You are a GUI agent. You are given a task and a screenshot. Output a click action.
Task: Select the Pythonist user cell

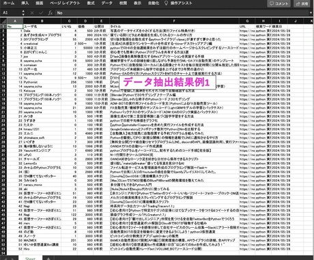click(42, 82)
